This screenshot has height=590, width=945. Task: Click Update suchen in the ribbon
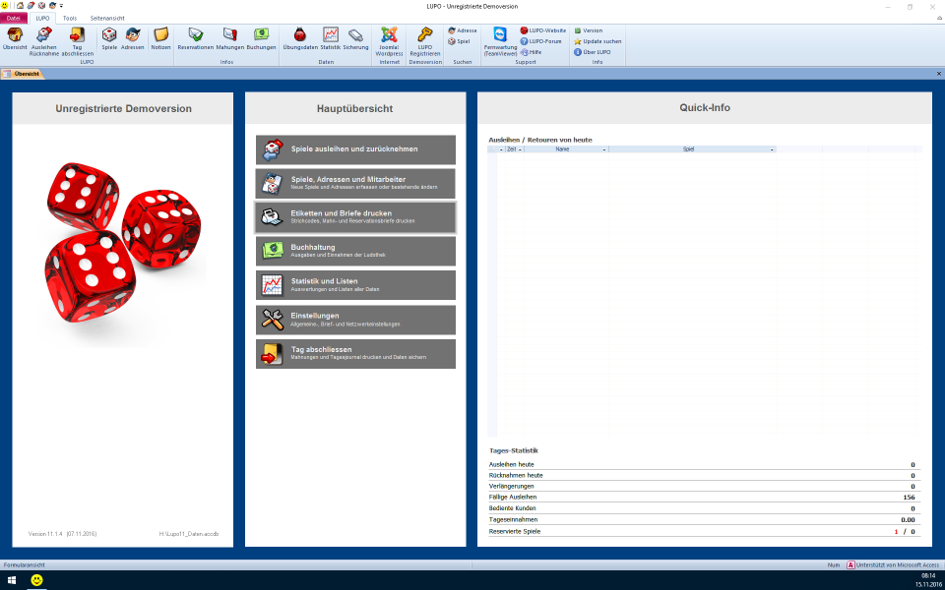coord(598,41)
